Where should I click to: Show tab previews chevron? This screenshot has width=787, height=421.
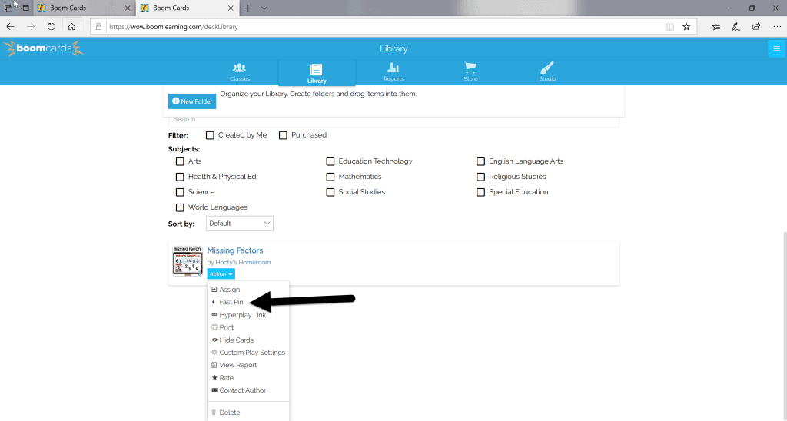click(x=264, y=8)
